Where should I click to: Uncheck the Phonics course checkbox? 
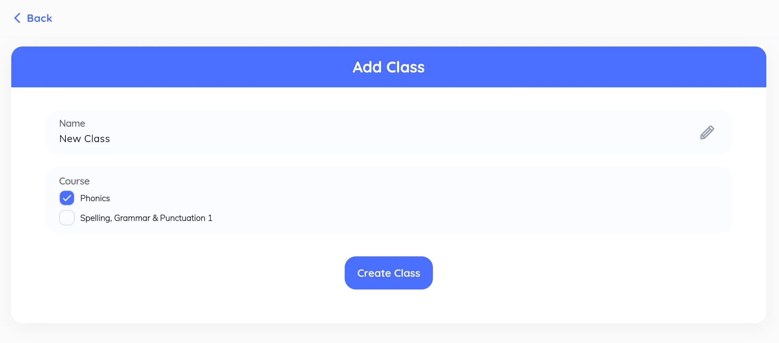[x=67, y=198]
